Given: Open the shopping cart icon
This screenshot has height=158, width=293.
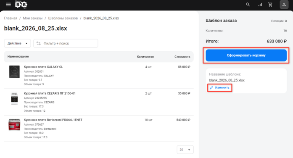Looking at the screenshot, I should [270, 5].
